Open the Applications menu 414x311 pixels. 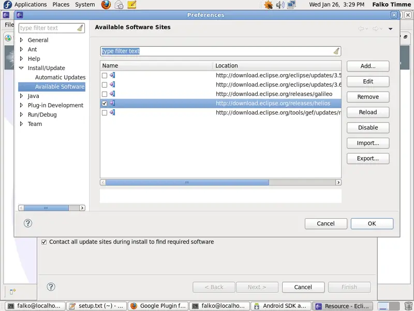[x=31, y=5]
